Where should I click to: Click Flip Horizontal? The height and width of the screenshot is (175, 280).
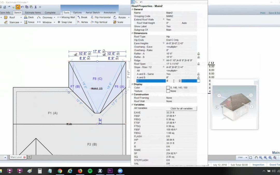[101, 17]
